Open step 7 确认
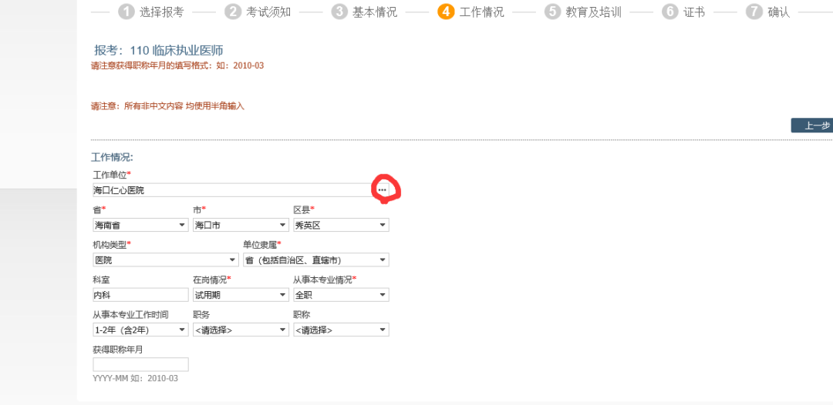The height and width of the screenshot is (405, 833). point(768,12)
